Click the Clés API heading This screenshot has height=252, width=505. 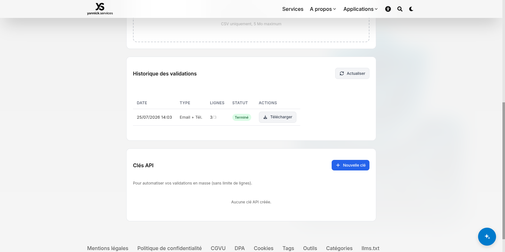coord(143,165)
